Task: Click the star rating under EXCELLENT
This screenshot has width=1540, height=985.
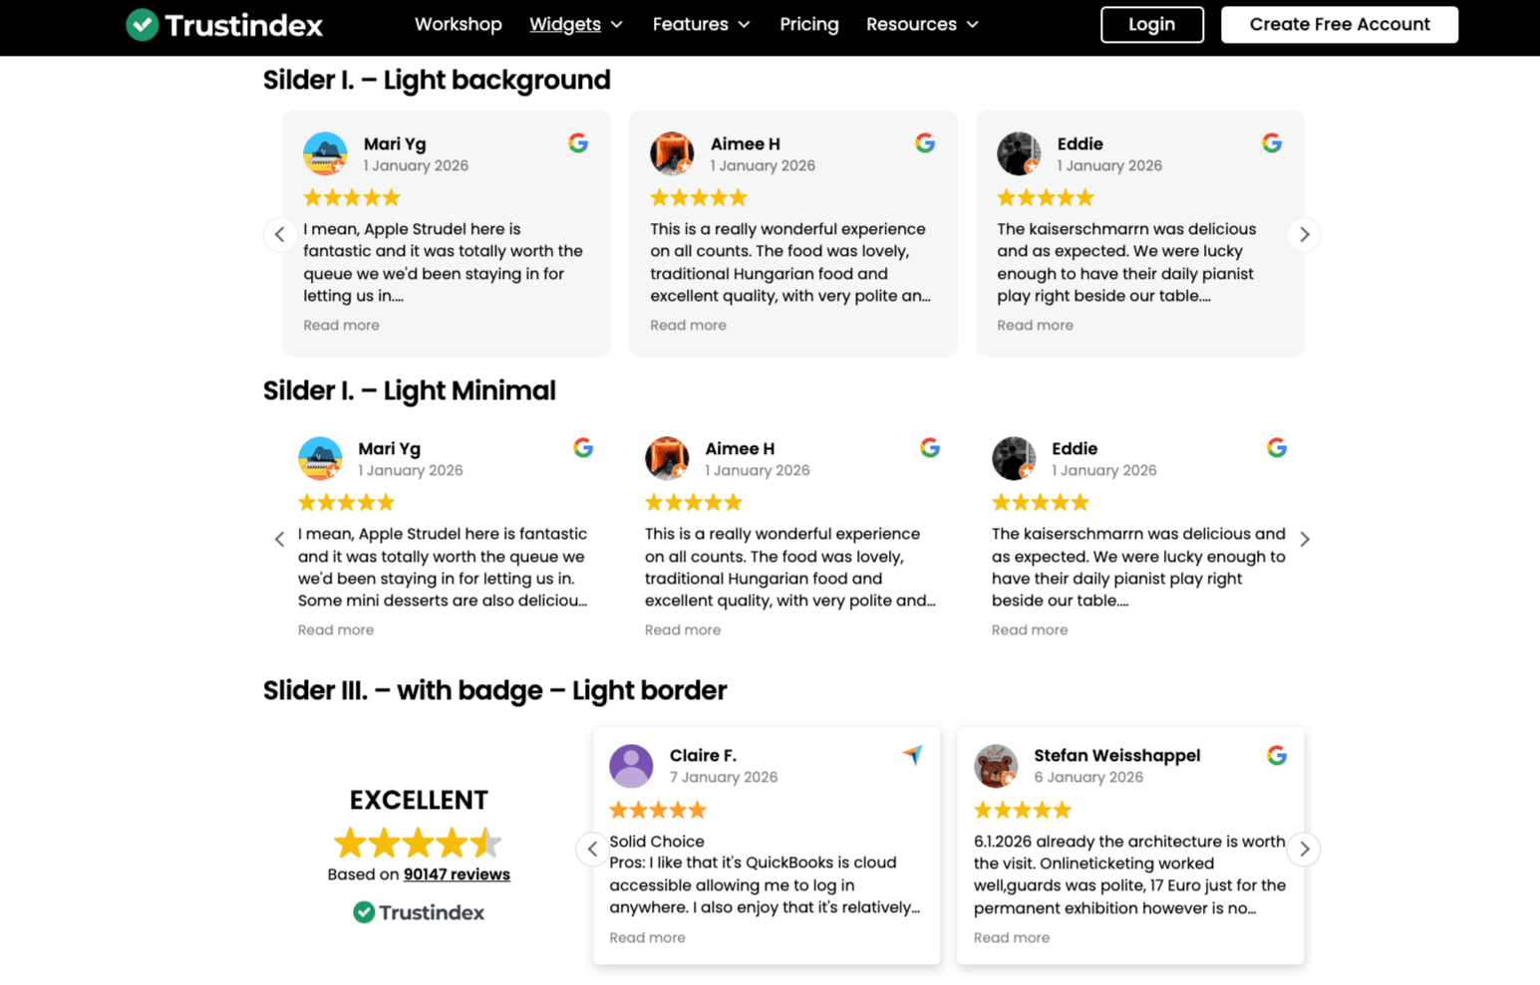Action: point(418,843)
